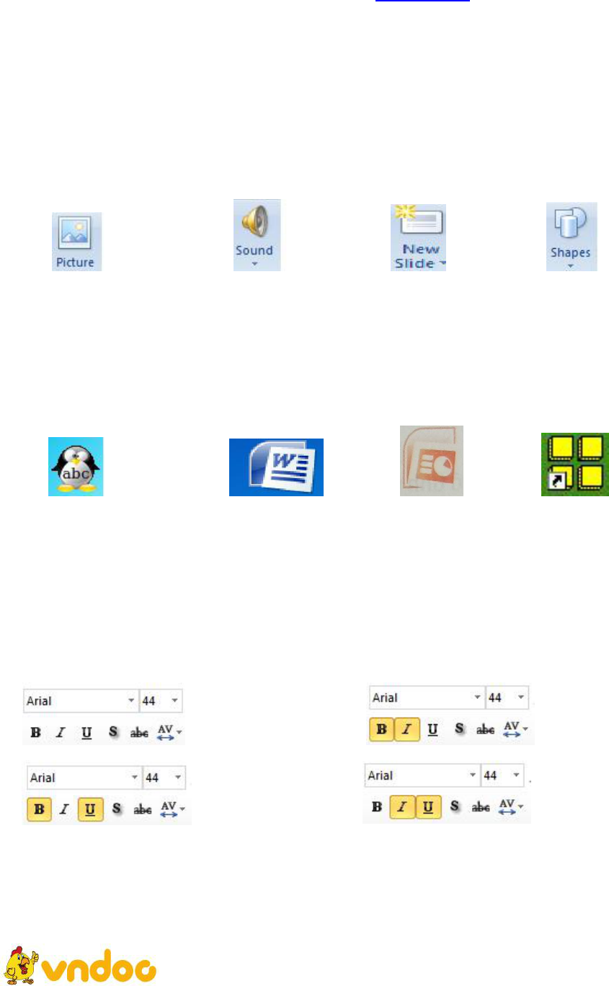Toggle Italic in toolbar with Bold and Underline active
The image size is (609, 986).
click(x=61, y=810)
